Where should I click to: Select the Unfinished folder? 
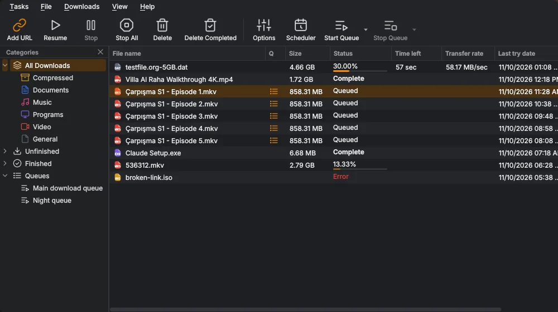click(x=42, y=152)
